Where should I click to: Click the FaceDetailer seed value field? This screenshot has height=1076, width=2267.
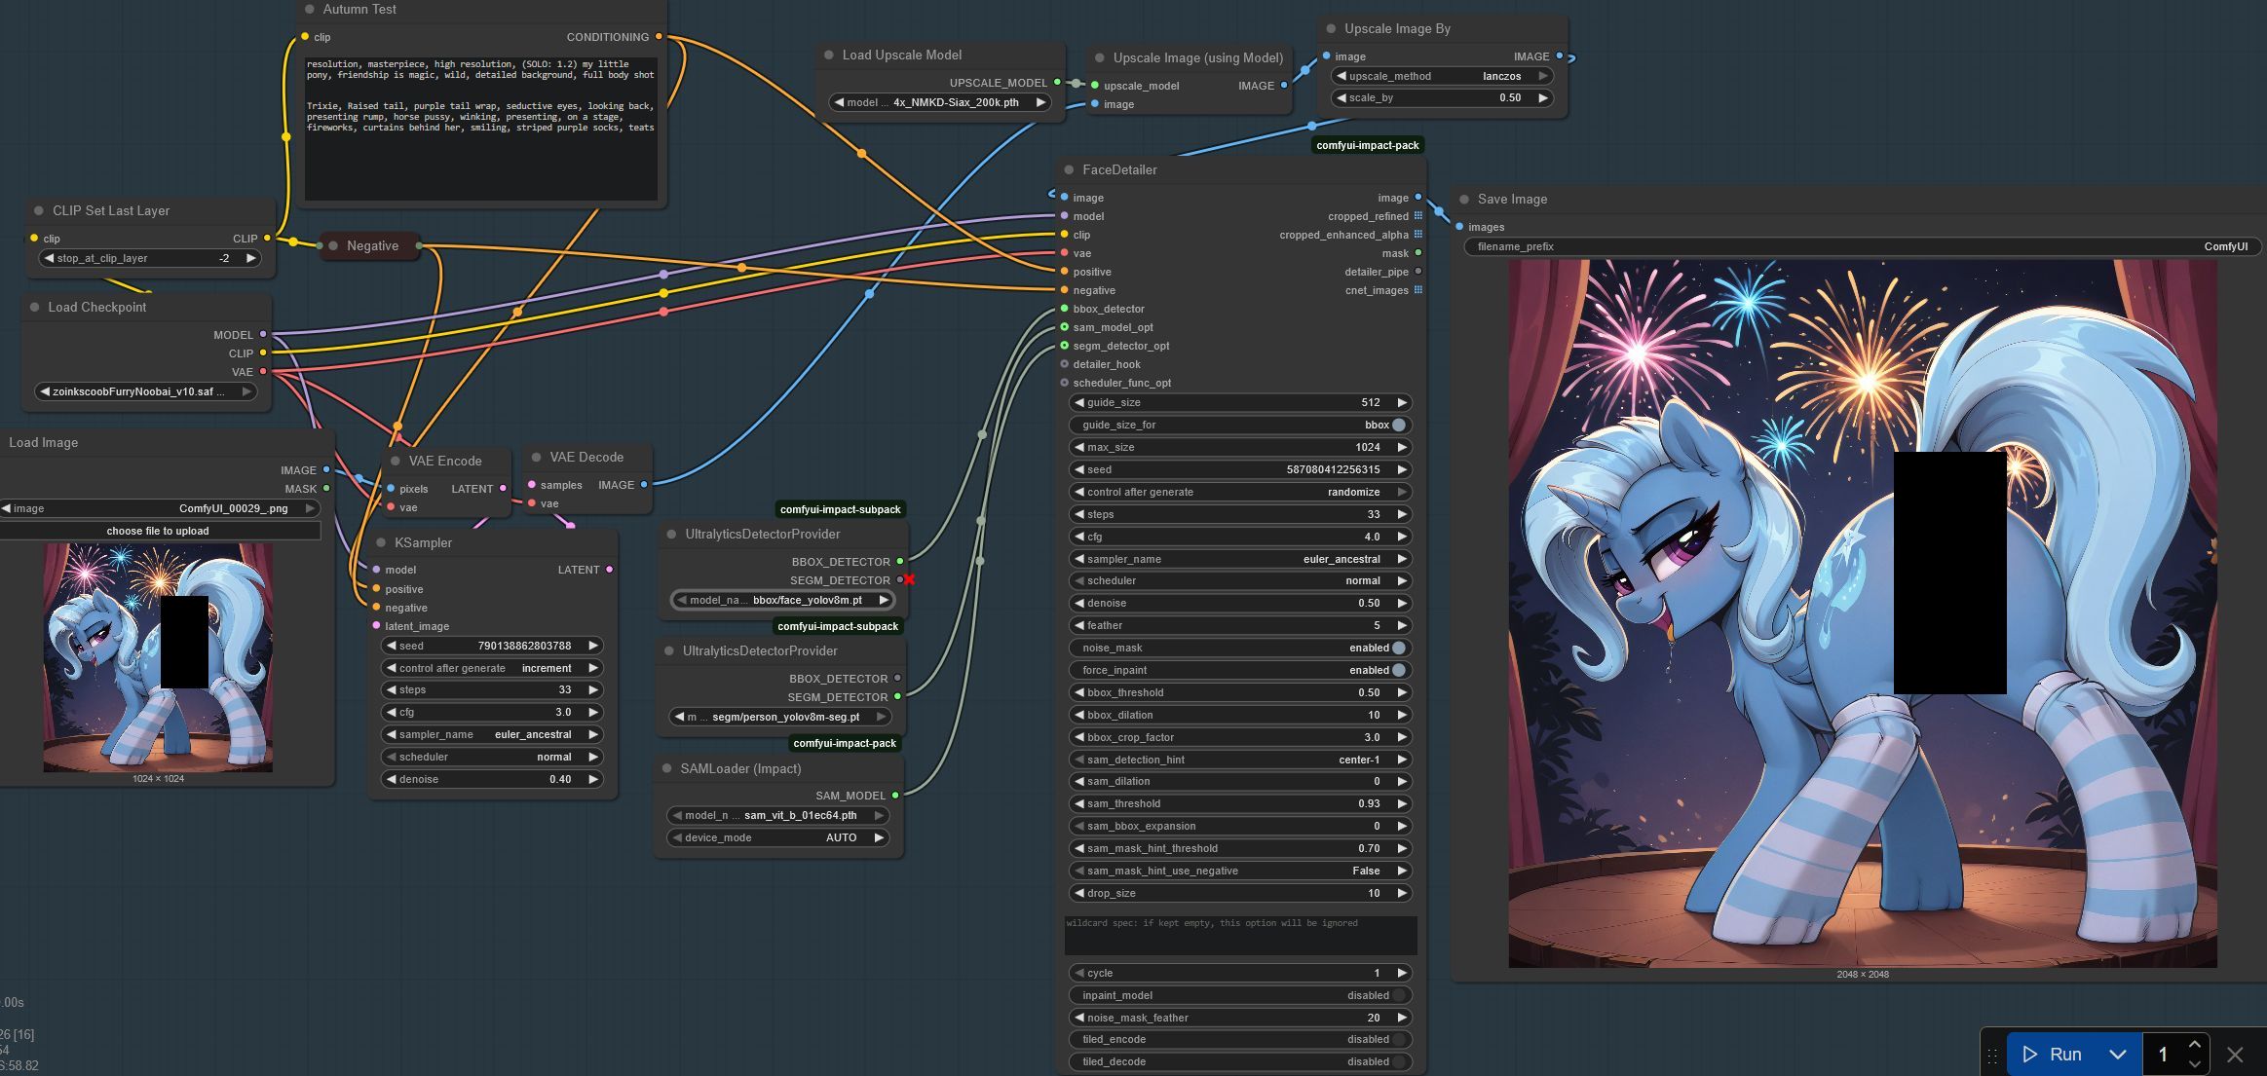click(1240, 470)
